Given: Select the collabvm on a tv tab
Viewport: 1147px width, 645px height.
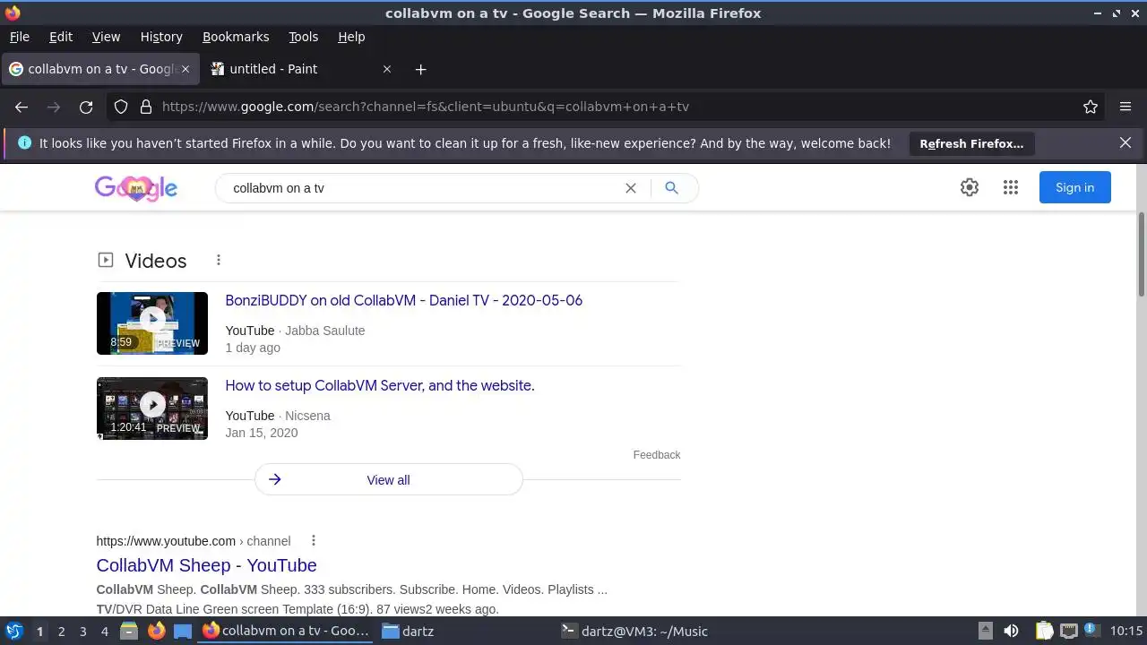Looking at the screenshot, I should 100,69.
